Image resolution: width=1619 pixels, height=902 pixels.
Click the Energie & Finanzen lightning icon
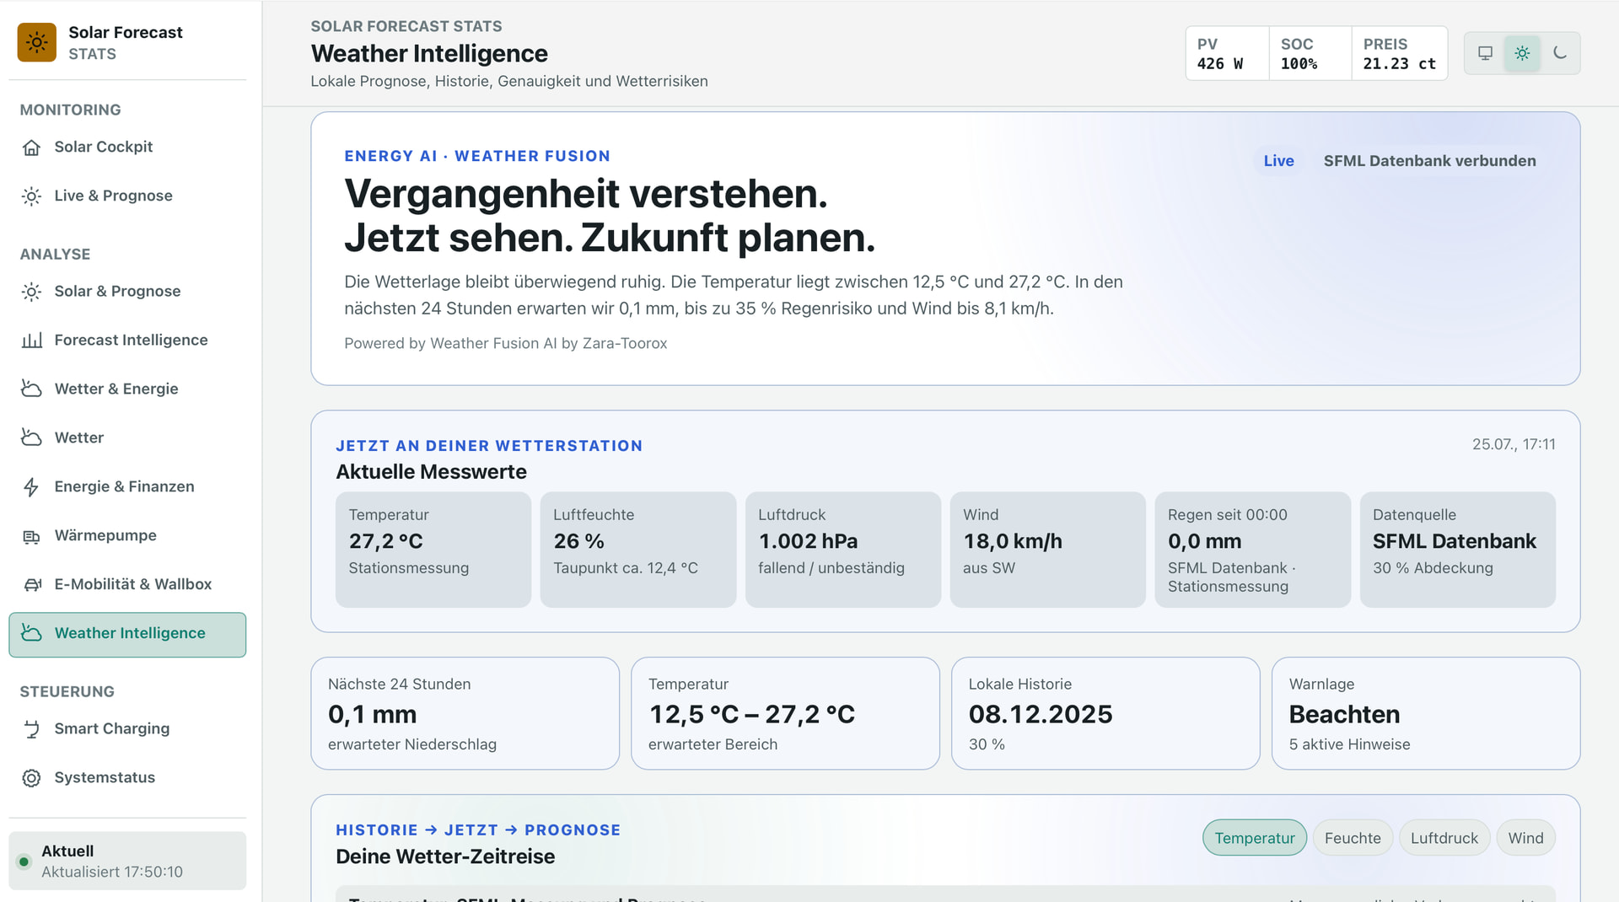(x=31, y=487)
